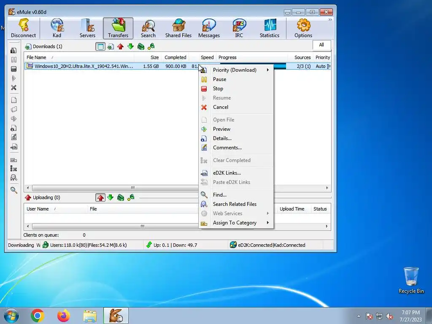Choose Pause from the context menu
This screenshot has width=432, height=324.
coord(236,79)
